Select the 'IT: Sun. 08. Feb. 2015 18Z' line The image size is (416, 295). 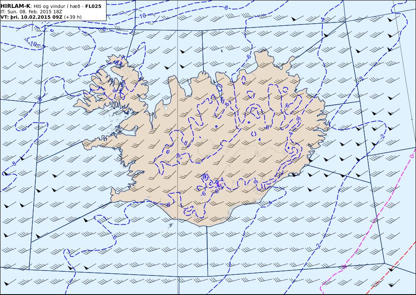point(31,12)
